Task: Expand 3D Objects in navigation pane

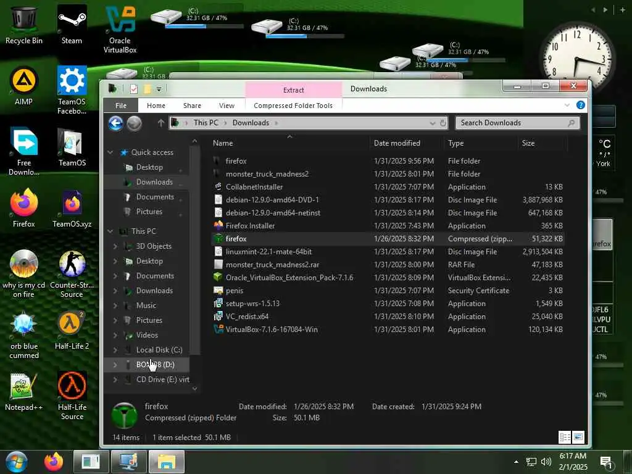Action: click(115, 246)
